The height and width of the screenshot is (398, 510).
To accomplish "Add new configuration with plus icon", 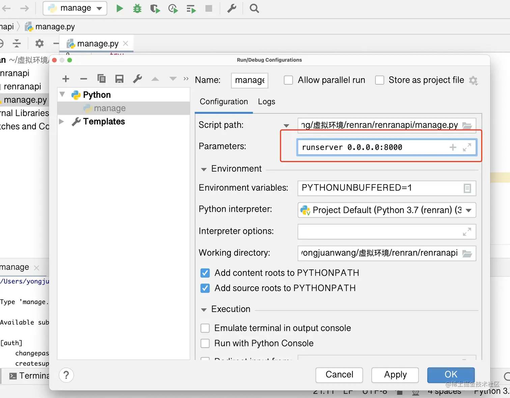I will click(x=66, y=79).
